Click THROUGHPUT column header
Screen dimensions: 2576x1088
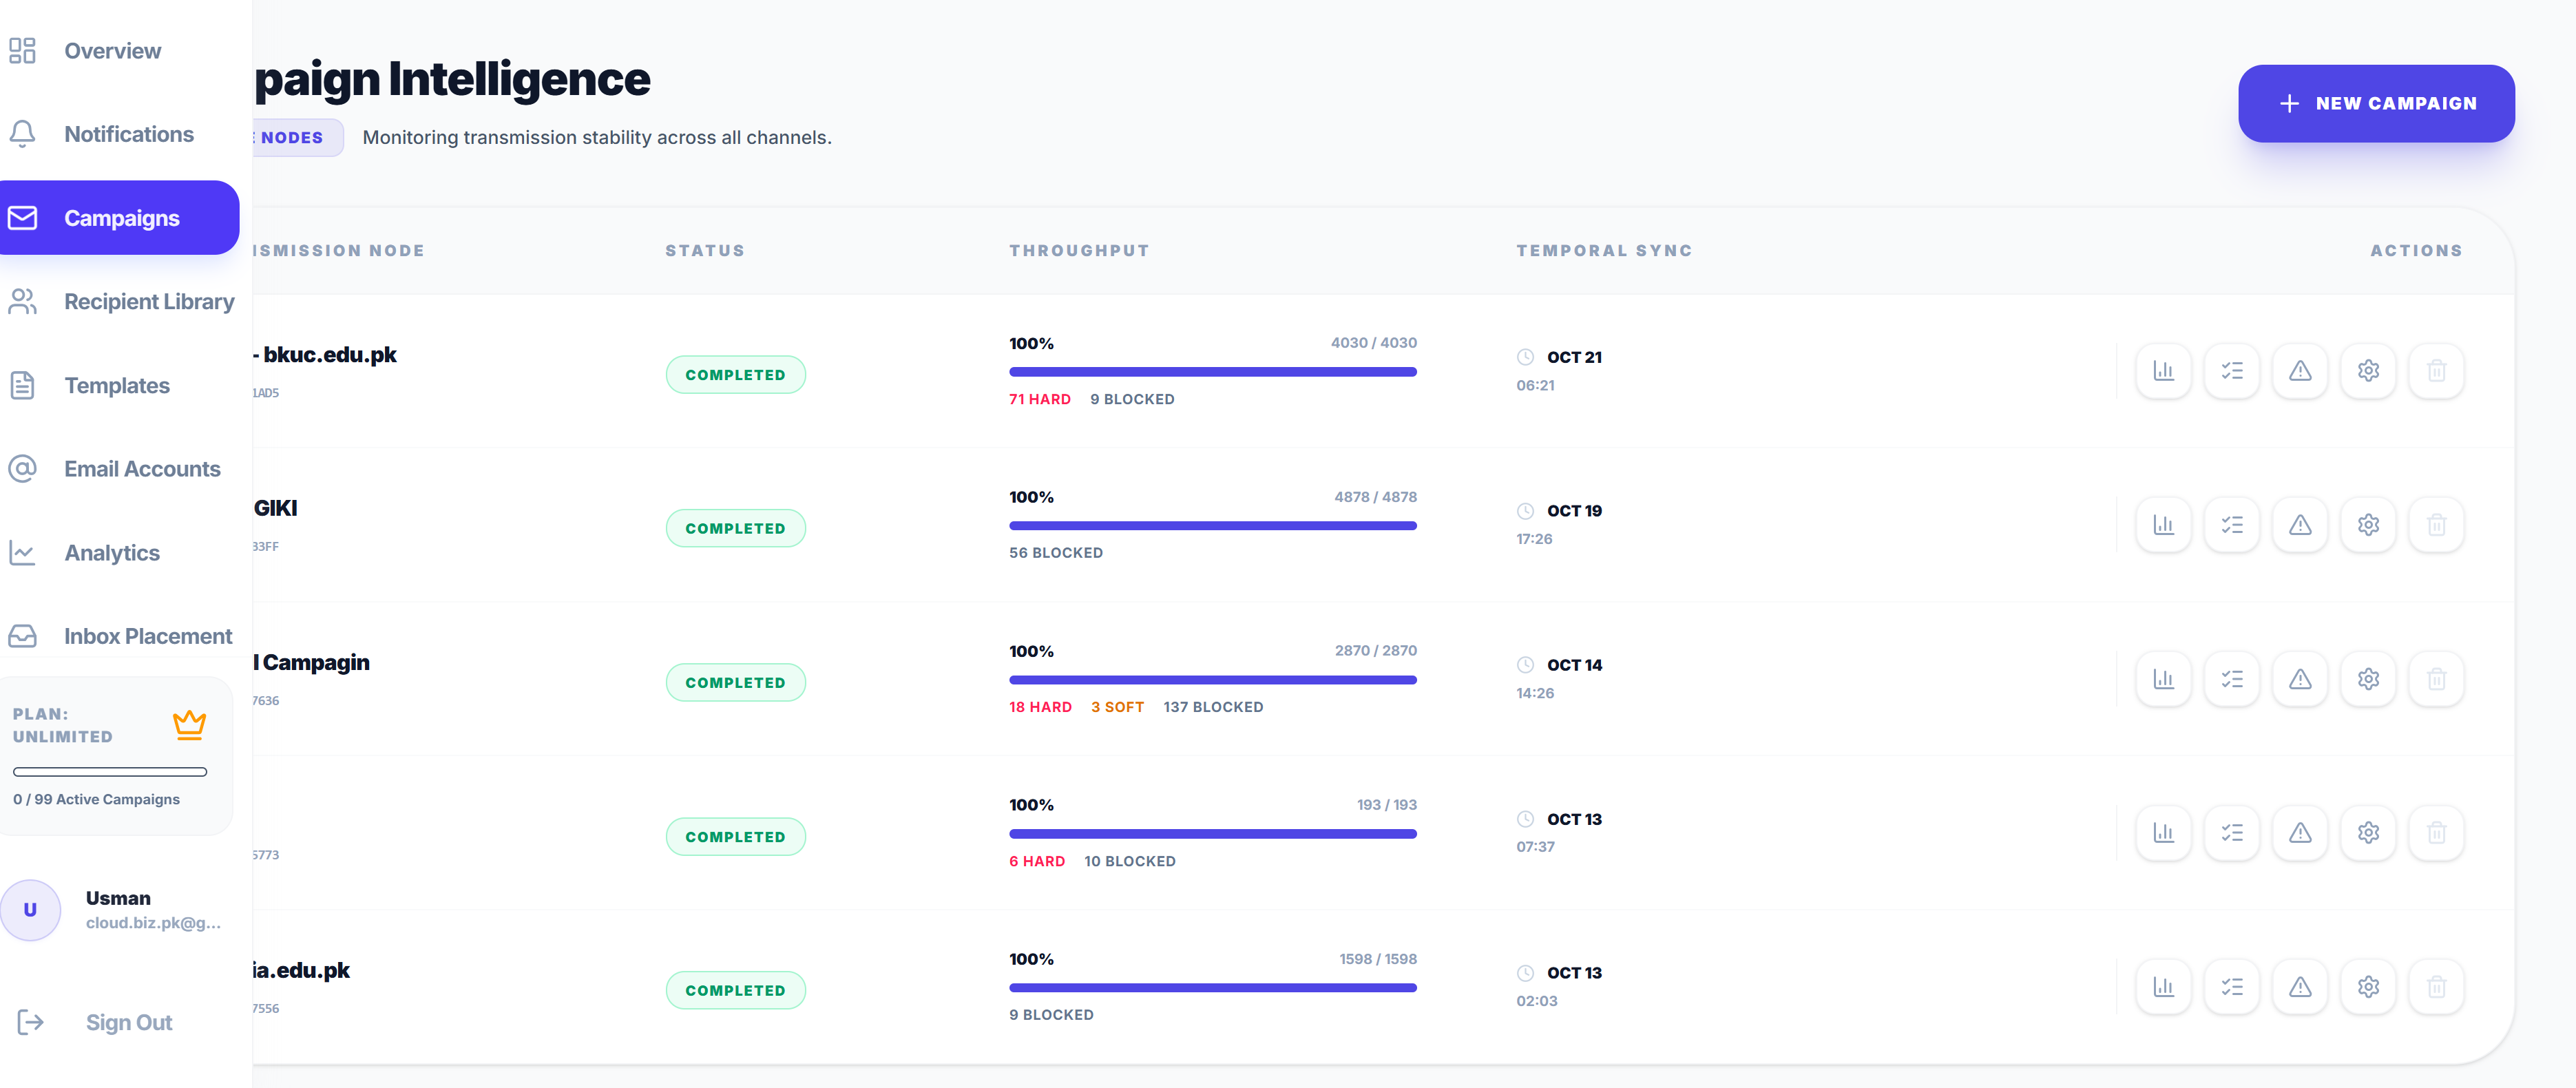pos(1079,251)
